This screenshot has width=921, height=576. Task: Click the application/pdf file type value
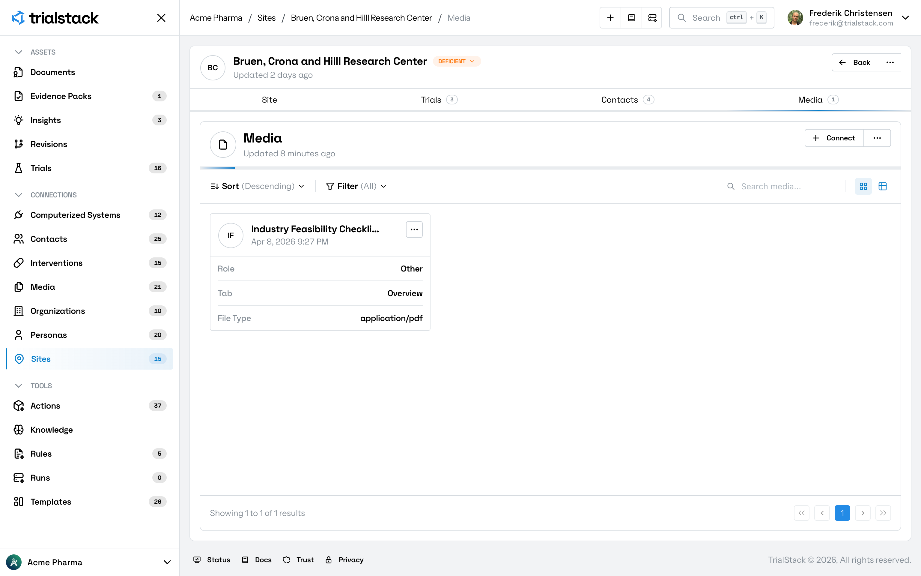coord(391,318)
